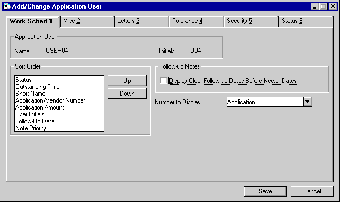340x202 pixels.
Task: Open the Letters 3 tab
Action: tap(142, 21)
